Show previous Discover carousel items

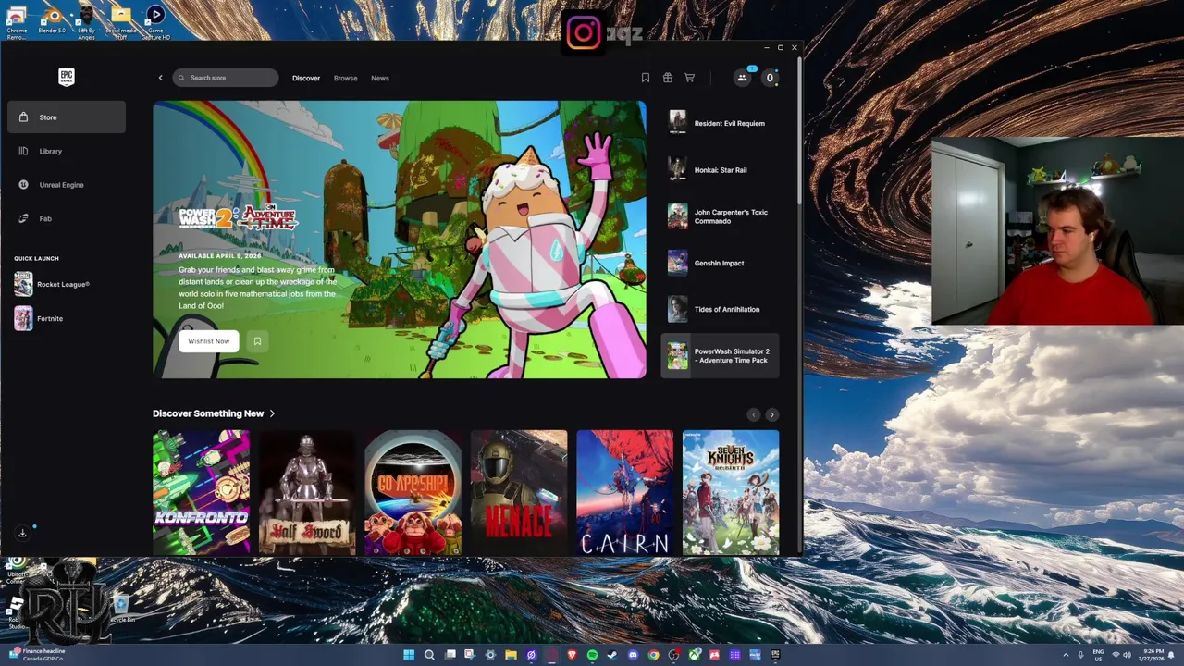pyautogui.click(x=753, y=415)
